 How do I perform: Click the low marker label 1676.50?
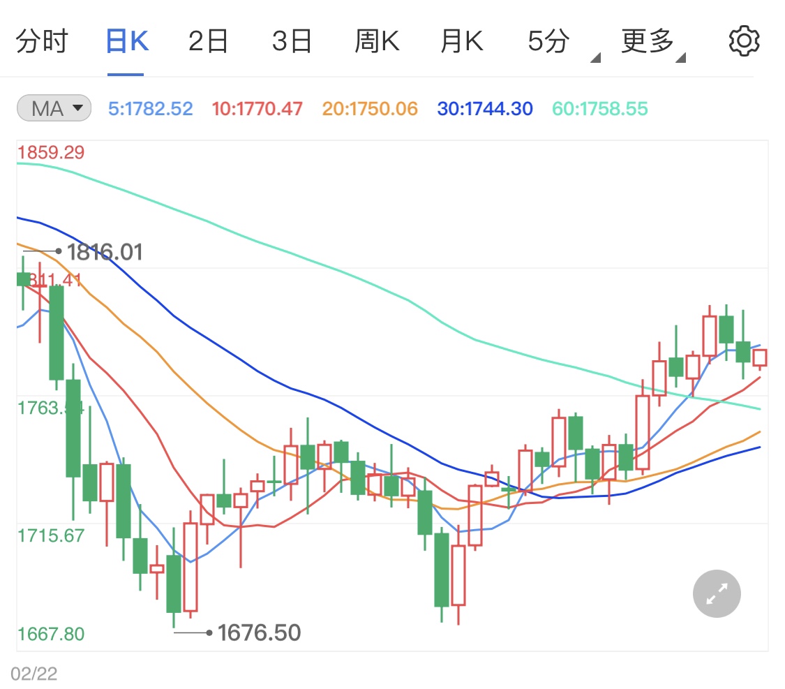tap(259, 632)
